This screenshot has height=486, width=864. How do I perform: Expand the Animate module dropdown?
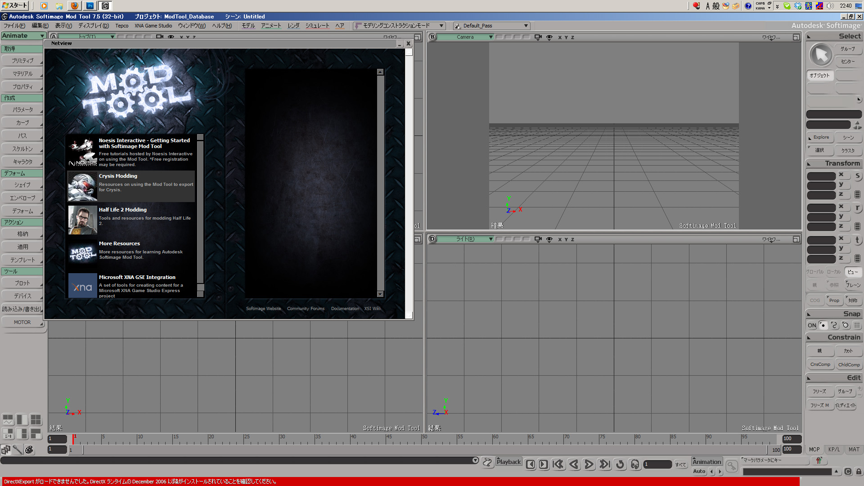(42, 36)
